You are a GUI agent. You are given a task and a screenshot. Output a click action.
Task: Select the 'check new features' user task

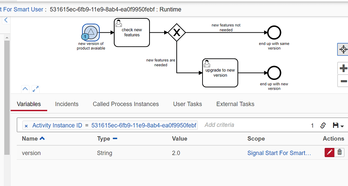pos(132,33)
